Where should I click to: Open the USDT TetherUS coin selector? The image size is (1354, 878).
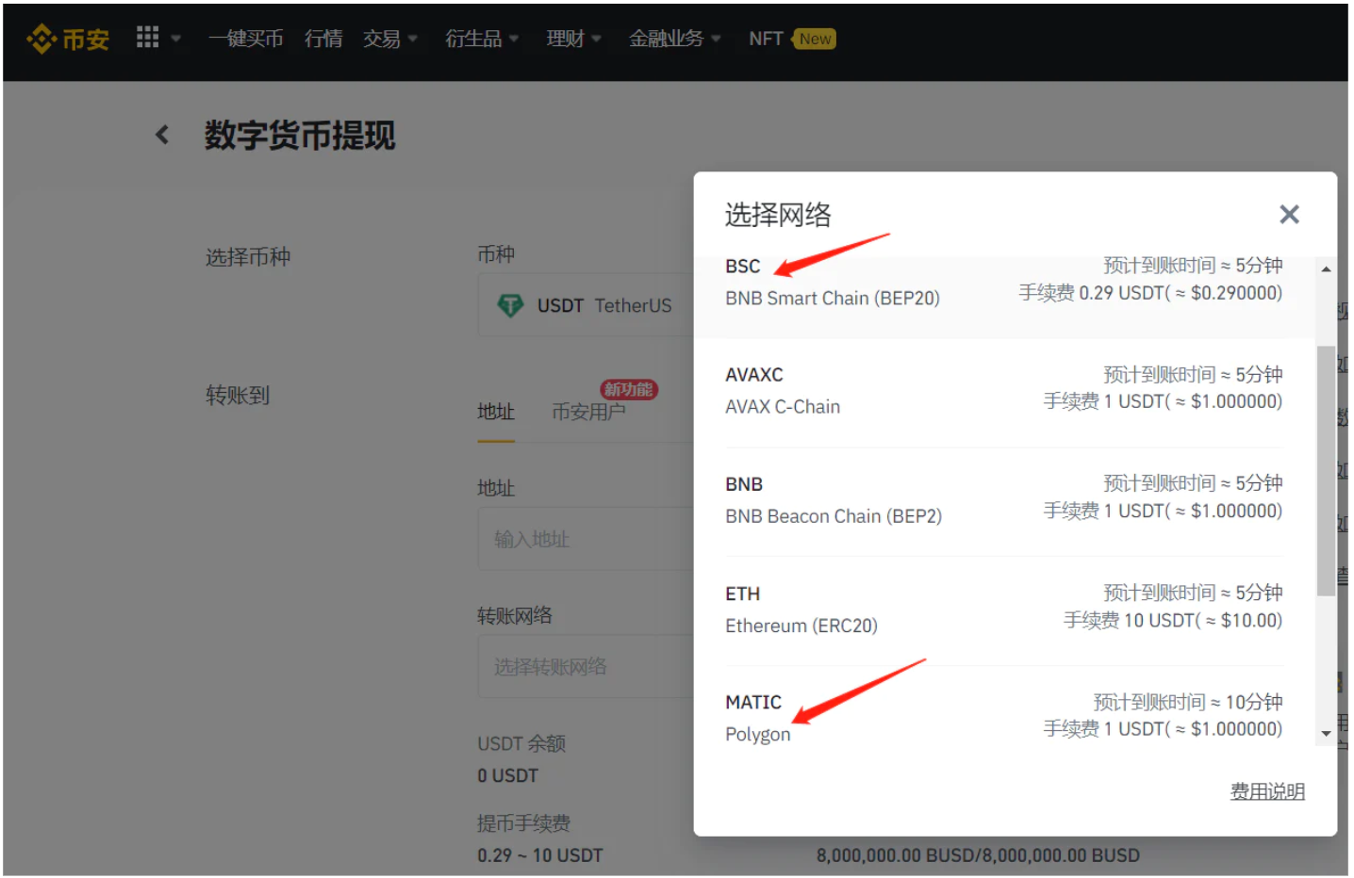[586, 305]
